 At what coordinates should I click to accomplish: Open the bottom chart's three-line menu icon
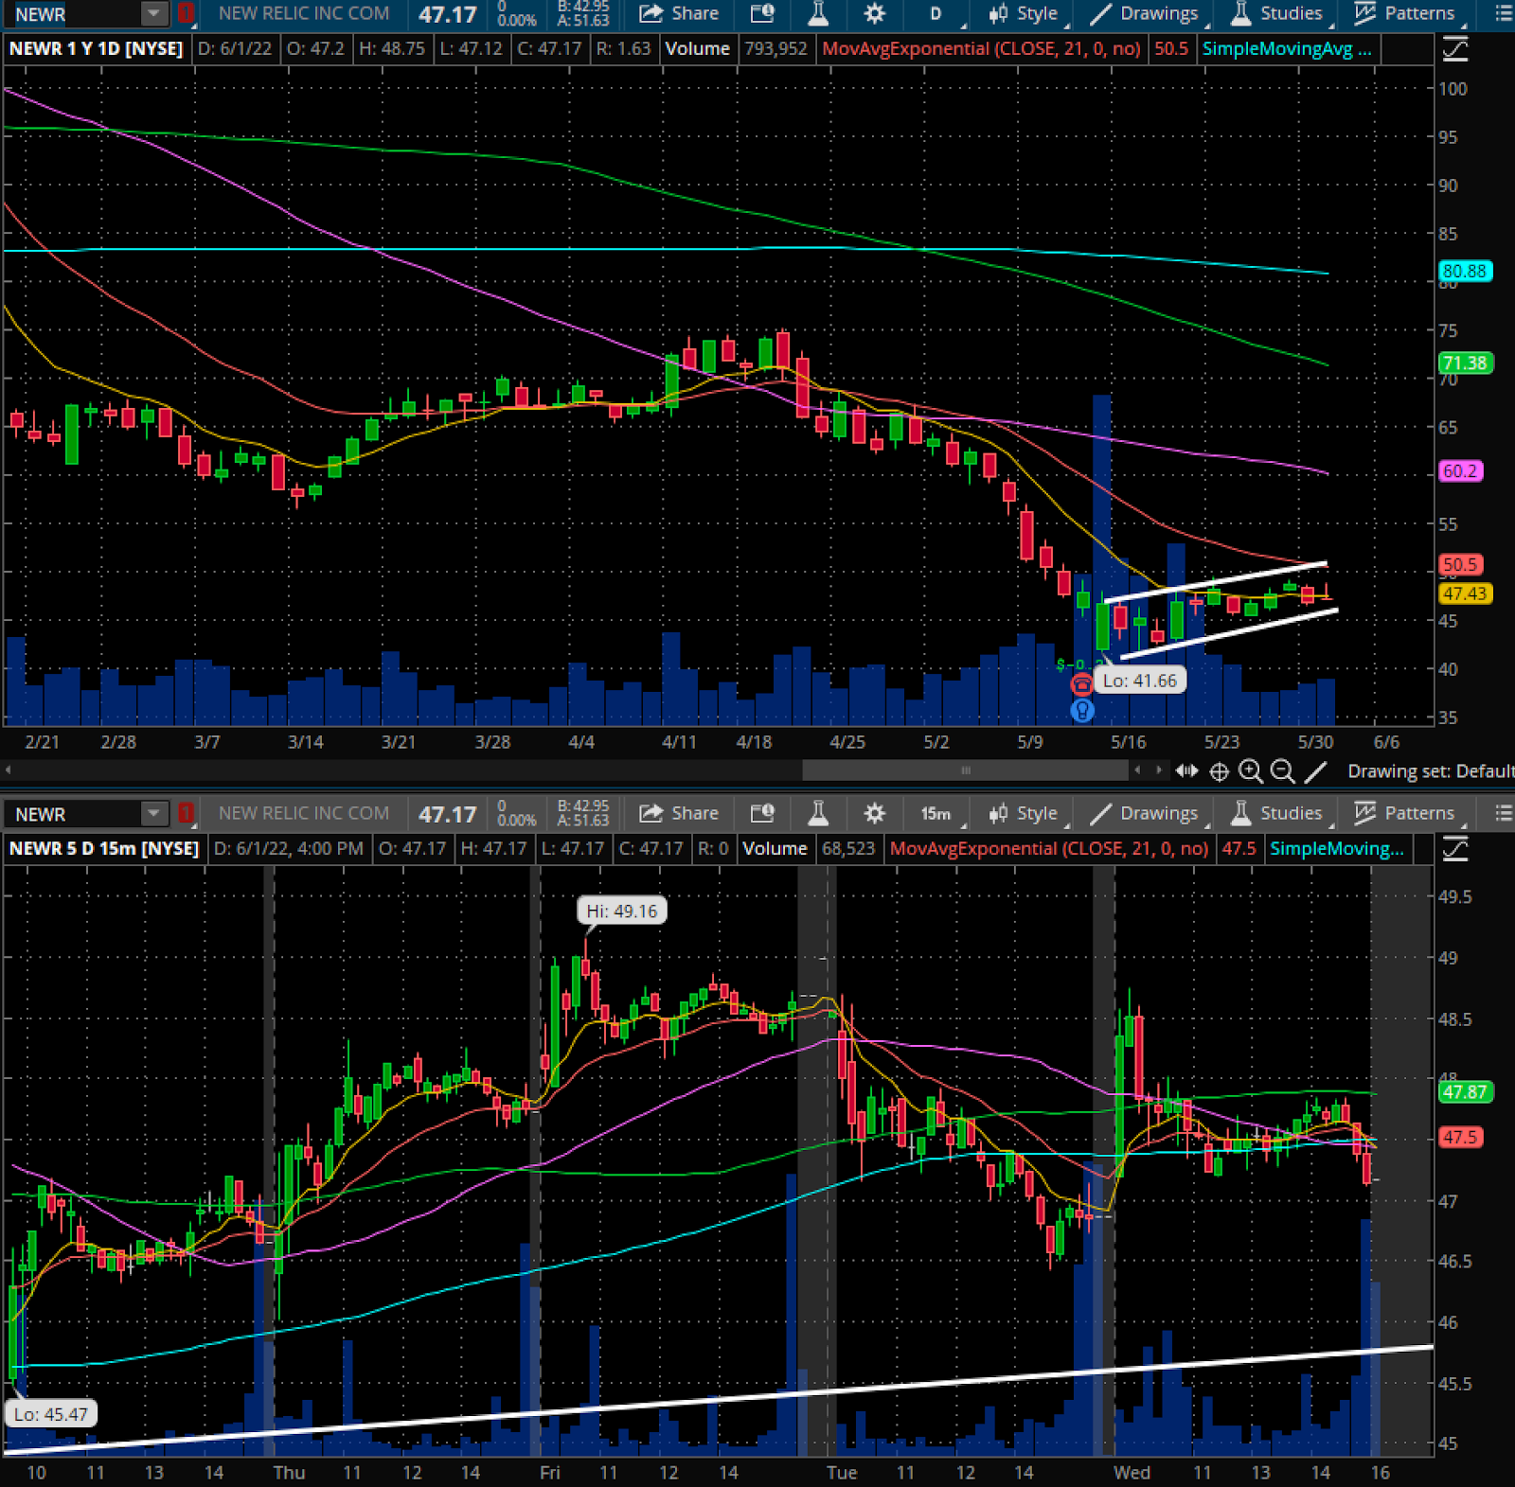[1503, 813]
